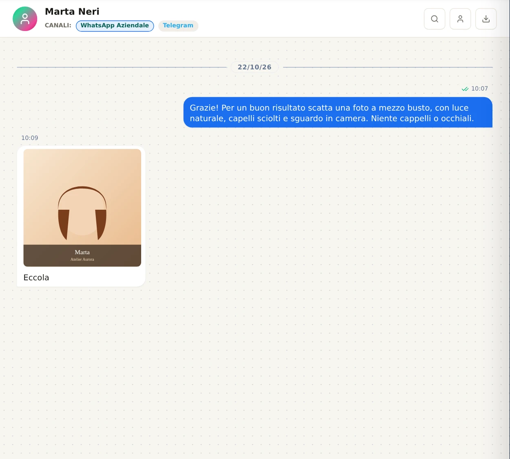Open the search conversation icon
The image size is (510, 459).
tap(435, 19)
